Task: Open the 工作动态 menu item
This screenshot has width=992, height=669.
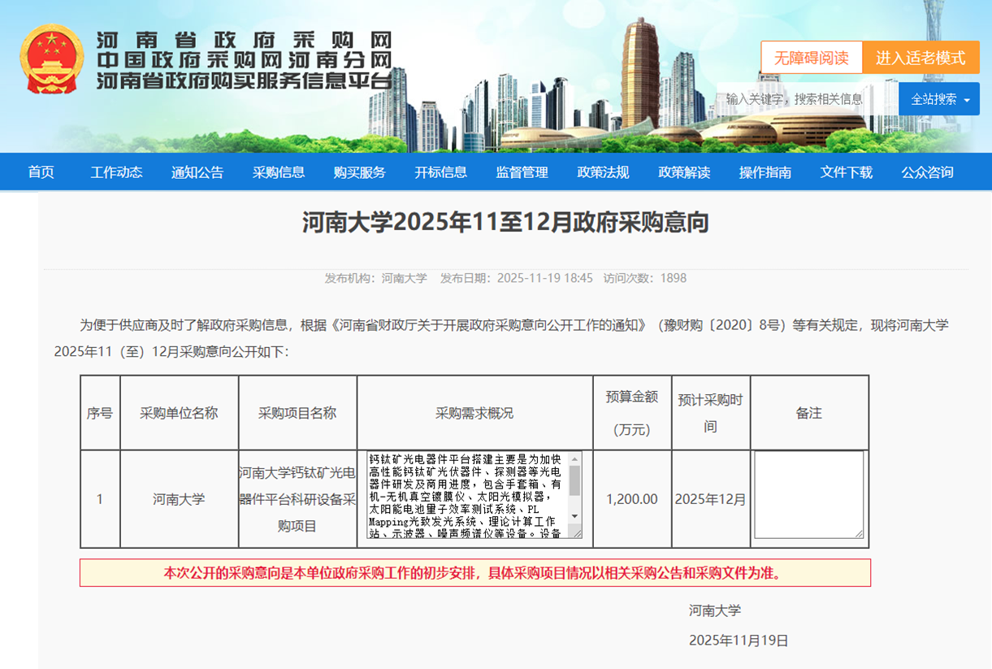Action: point(116,172)
